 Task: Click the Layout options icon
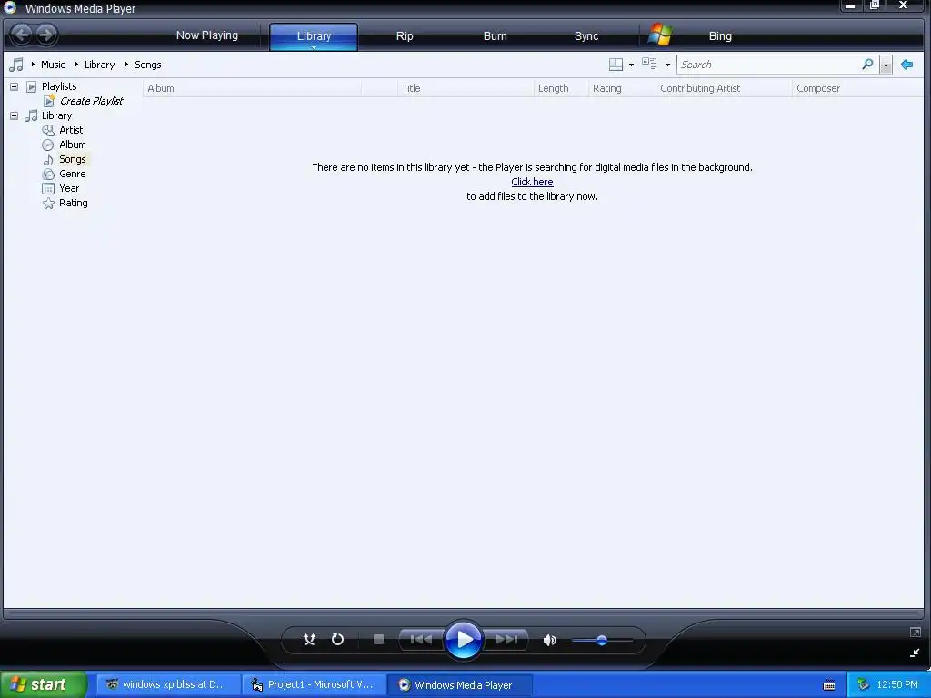point(616,65)
